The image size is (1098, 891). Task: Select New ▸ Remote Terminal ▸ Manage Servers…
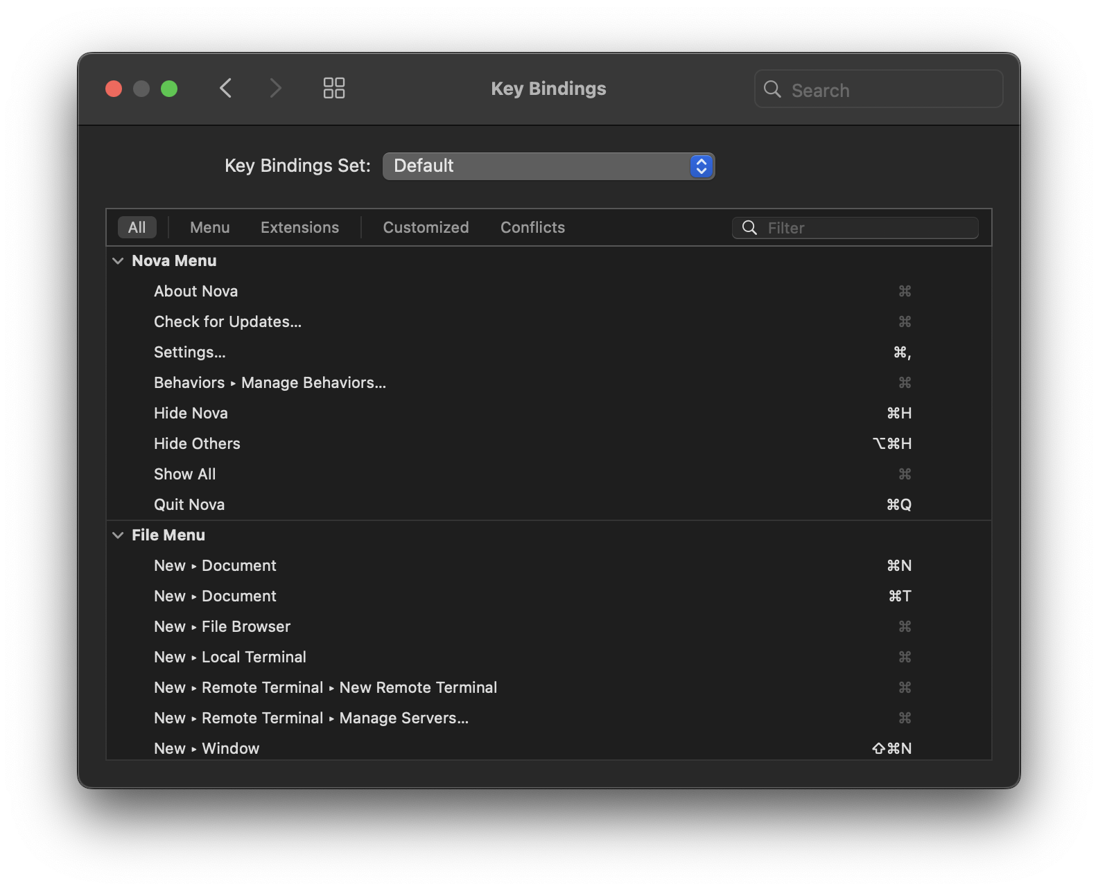tap(548, 718)
